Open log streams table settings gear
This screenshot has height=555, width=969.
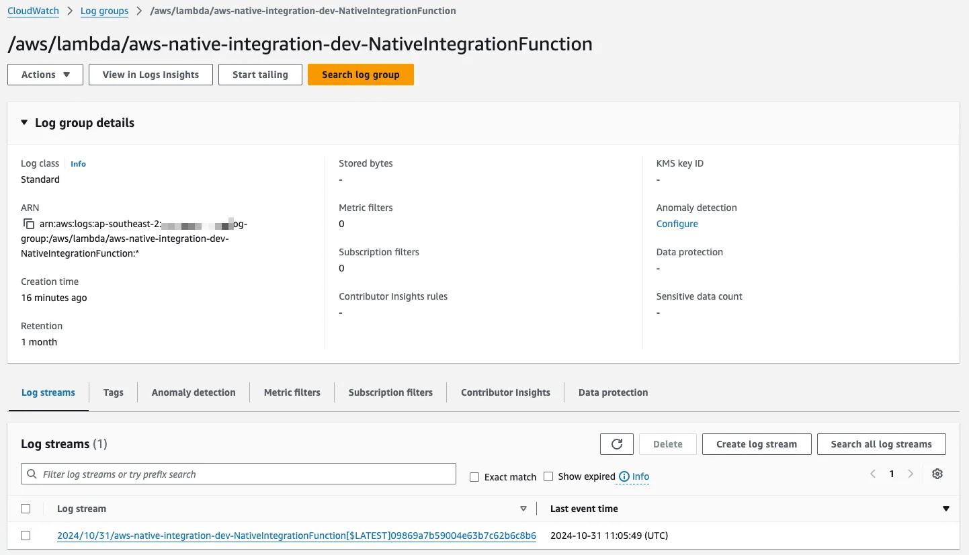[937, 474]
